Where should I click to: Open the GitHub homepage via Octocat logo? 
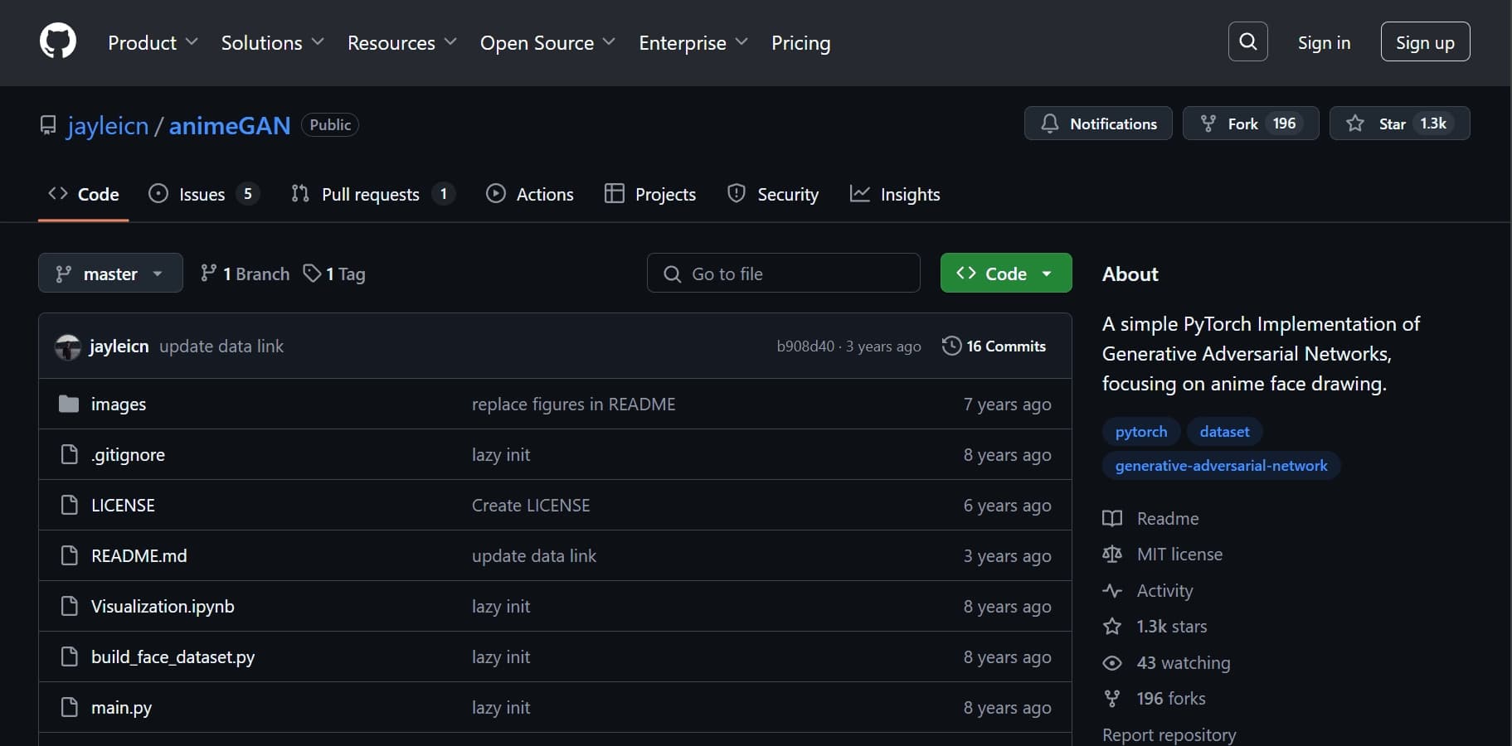pos(58,41)
